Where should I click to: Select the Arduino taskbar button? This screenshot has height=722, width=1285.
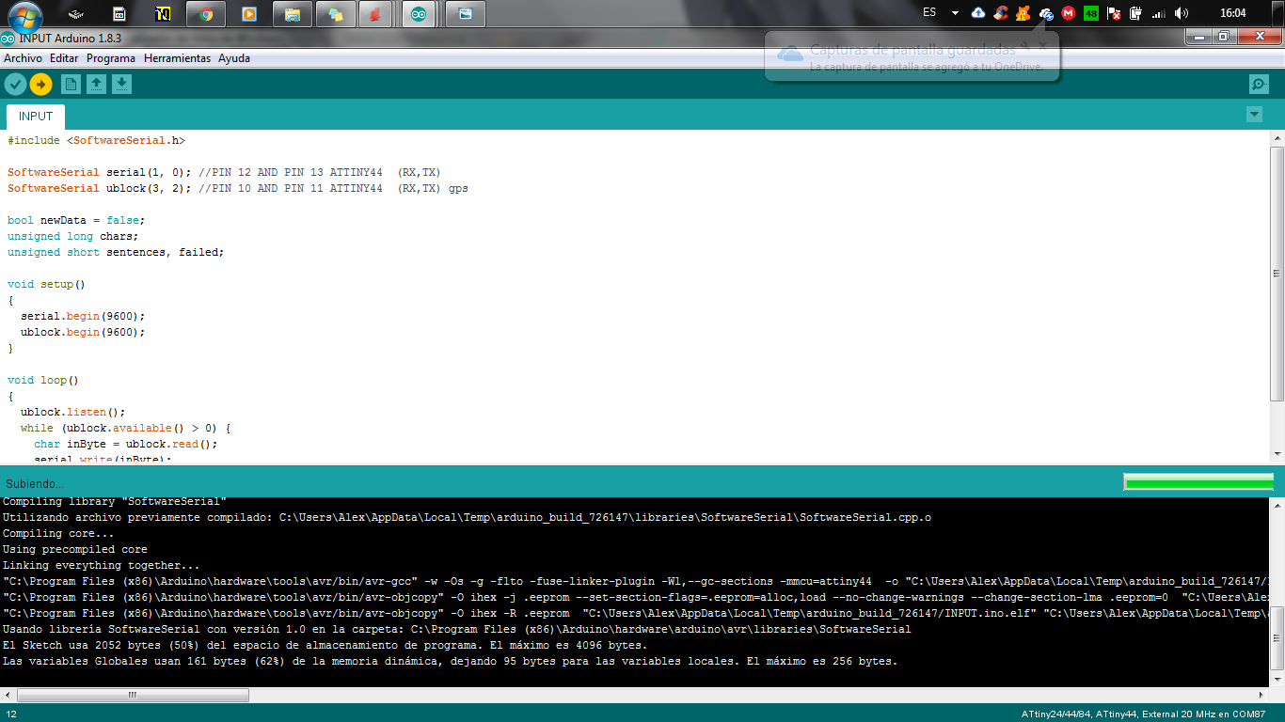(419, 14)
